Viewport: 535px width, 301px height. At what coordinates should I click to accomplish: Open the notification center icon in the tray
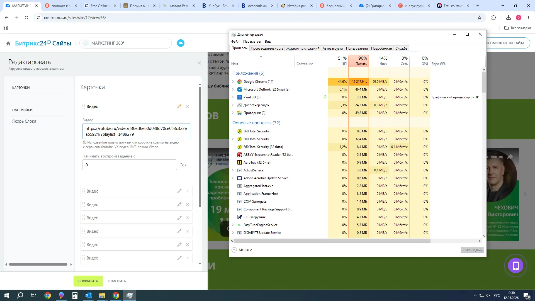[x=527, y=296]
